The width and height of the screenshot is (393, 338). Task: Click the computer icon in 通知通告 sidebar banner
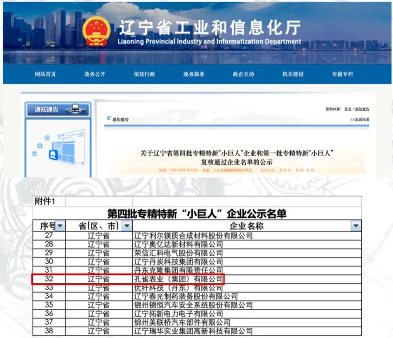75,109
